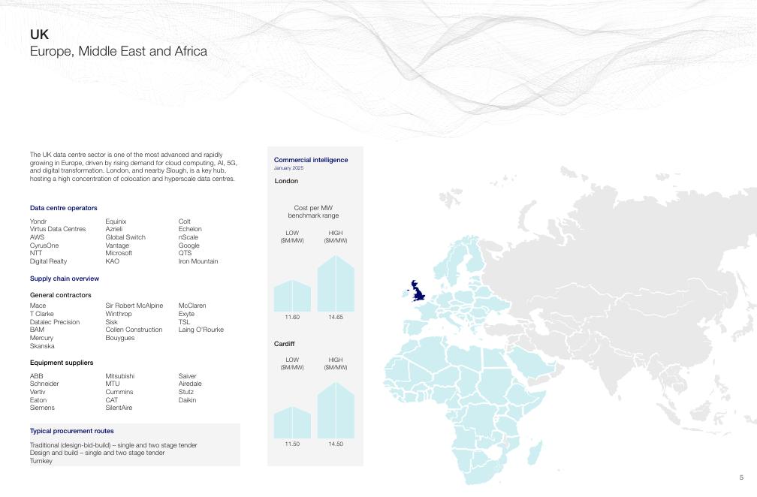Select the "Data centre operators" heading
Screen dimensions: 757x497
[x=63, y=208]
